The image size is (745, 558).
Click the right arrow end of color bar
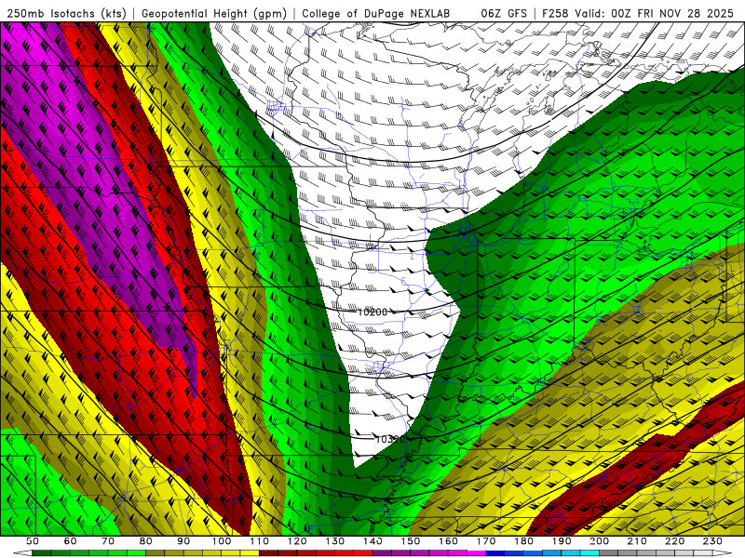tap(723, 553)
